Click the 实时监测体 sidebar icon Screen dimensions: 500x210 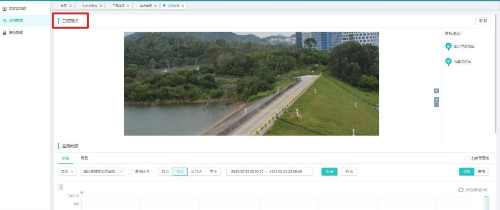[x=4, y=9]
